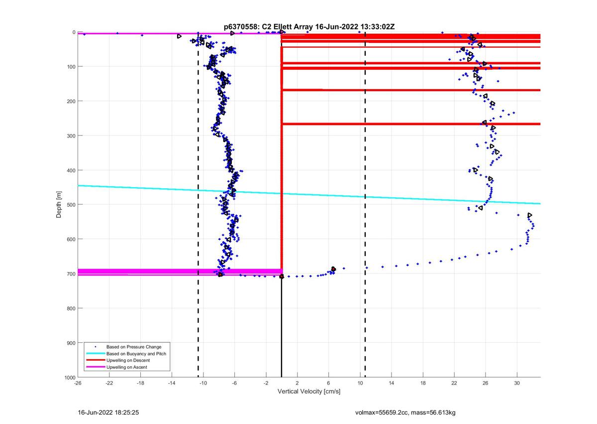Click the 'volmax=55659.2cc, mass=56.613kg' footer text
The height and width of the screenshot is (424, 597).
pos(405,413)
